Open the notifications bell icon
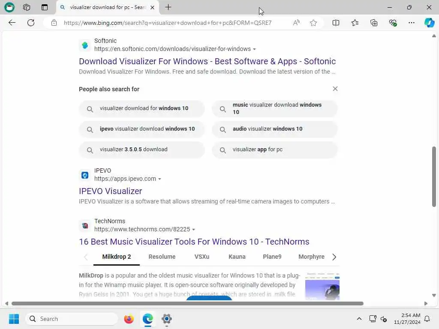 pos(427,319)
